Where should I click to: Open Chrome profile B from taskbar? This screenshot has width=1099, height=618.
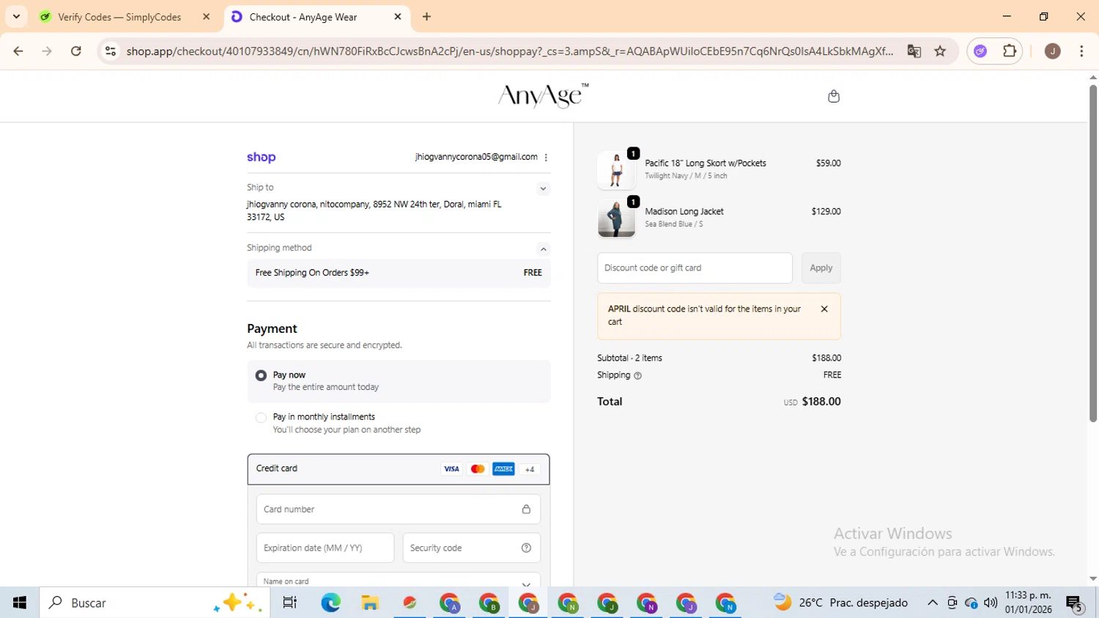coord(489,603)
